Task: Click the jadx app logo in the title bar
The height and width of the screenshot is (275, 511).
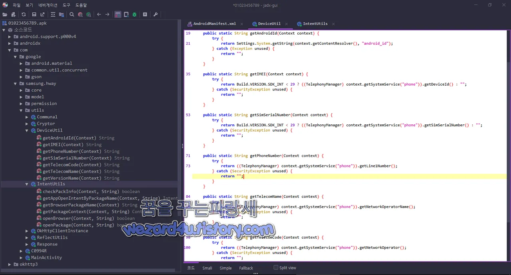Action: tap(5, 5)
